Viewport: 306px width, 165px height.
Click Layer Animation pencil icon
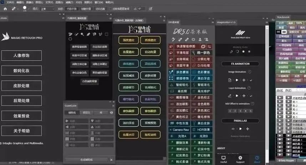(x=230, y=96)
